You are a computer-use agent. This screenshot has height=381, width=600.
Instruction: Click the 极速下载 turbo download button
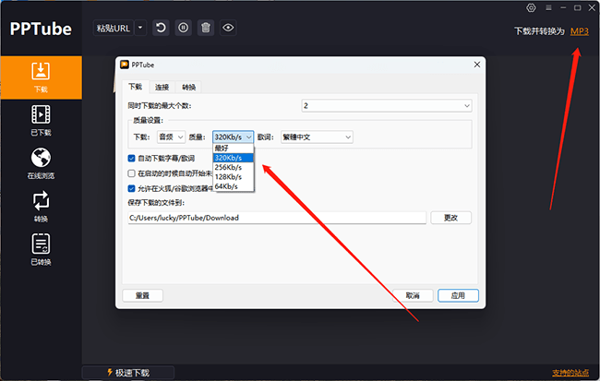point(128,373)
